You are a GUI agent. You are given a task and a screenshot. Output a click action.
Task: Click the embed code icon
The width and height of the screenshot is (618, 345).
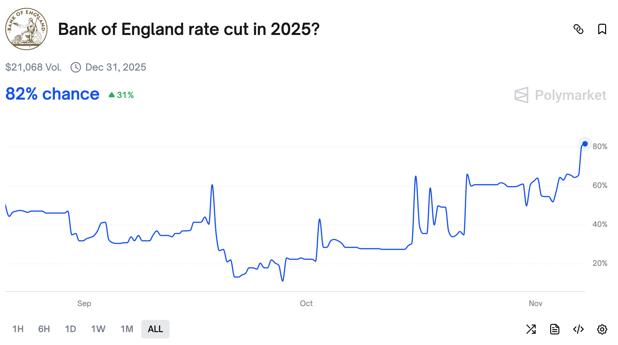(x=578, y=329)
